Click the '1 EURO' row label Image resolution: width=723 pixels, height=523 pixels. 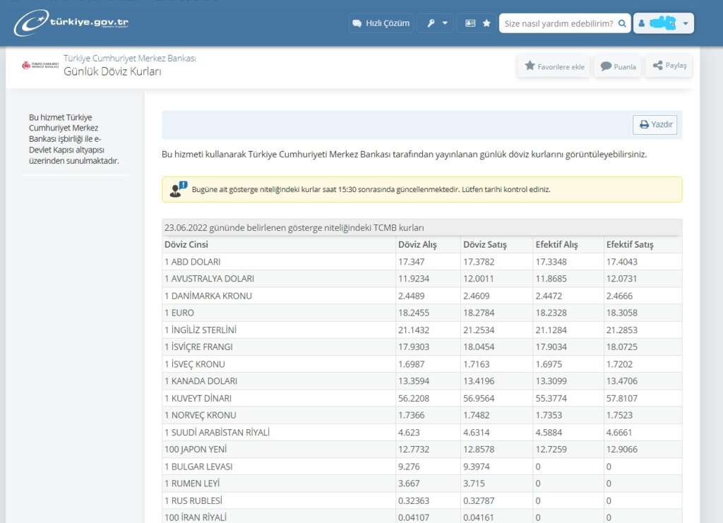tap(179, 313)
